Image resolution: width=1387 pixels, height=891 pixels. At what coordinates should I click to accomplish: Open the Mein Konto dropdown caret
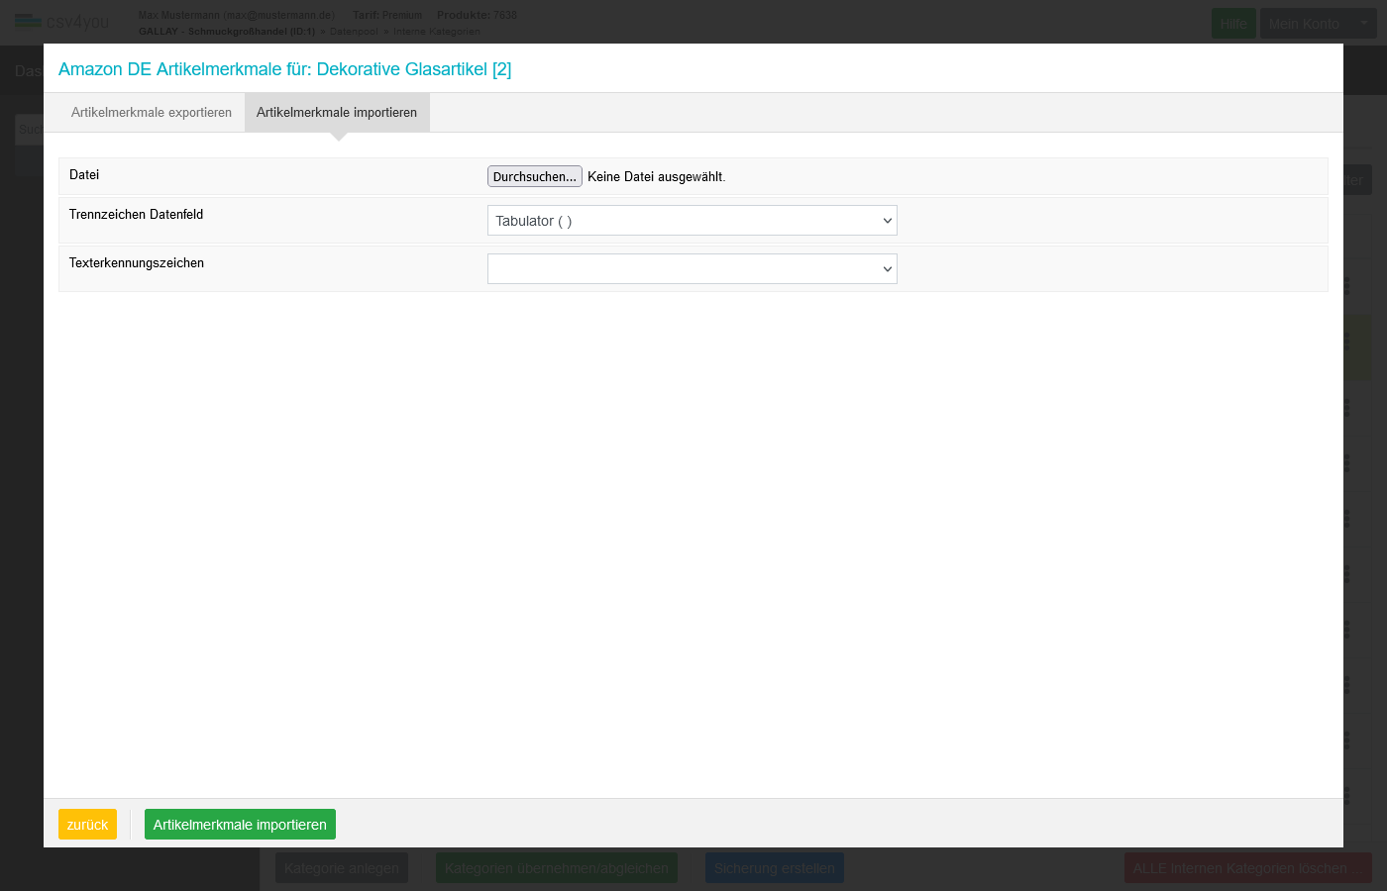pyautogui.click(x=1363, y=23)
